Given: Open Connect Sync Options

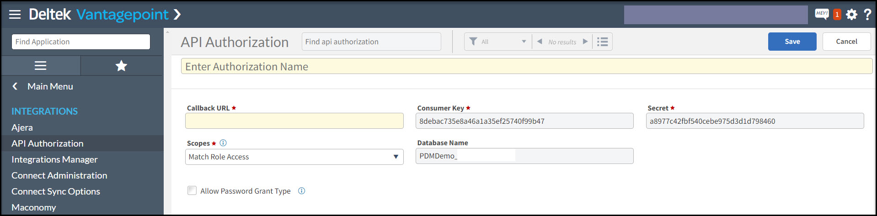Looking at the screenshot, I should pos(56,191).
